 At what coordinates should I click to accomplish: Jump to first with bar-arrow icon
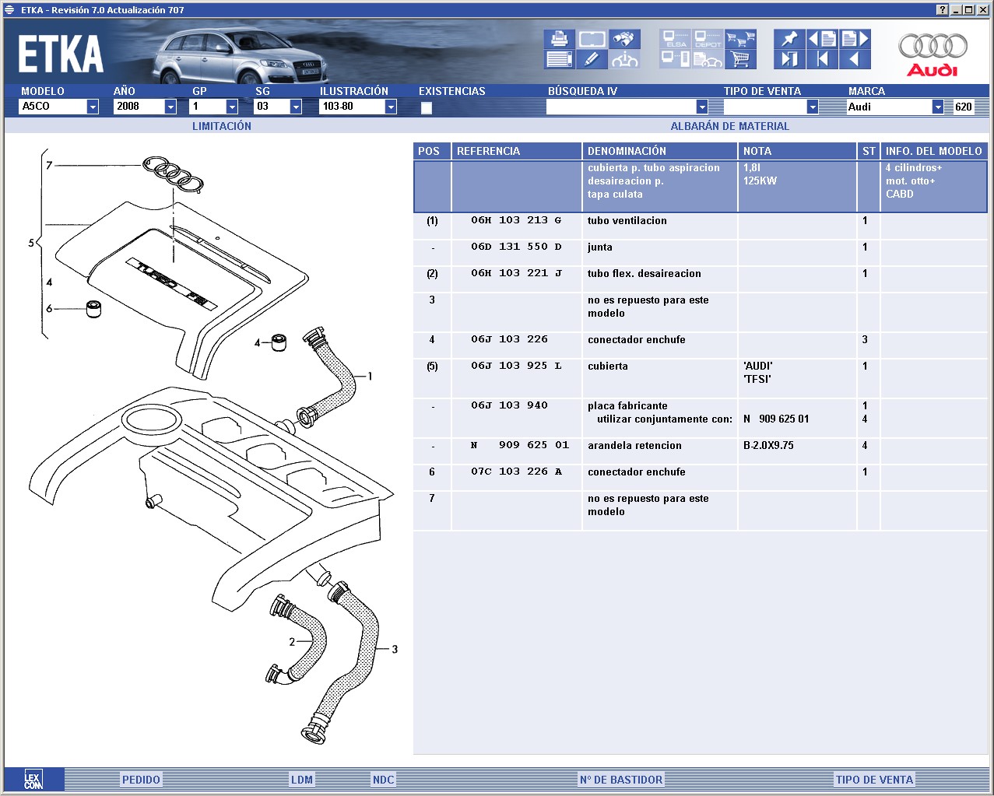coord(822,59)
